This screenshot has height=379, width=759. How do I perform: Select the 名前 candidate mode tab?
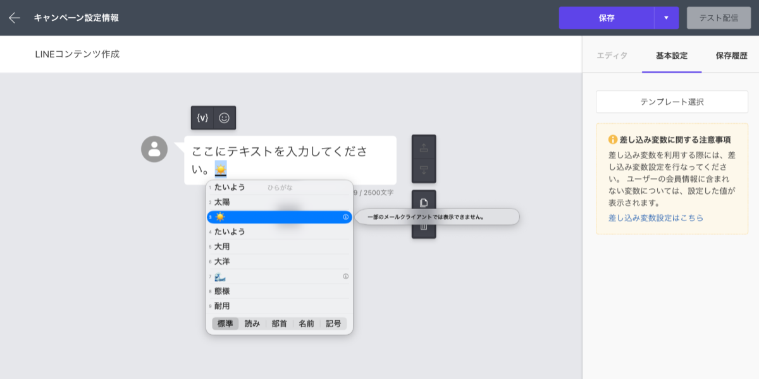[x=307, y=323]
